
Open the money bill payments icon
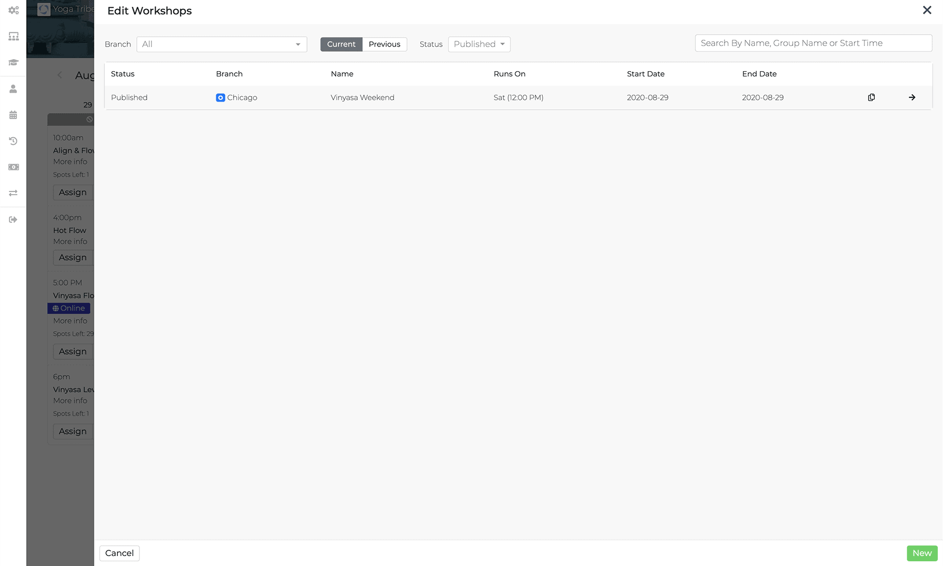click(13, 167)
